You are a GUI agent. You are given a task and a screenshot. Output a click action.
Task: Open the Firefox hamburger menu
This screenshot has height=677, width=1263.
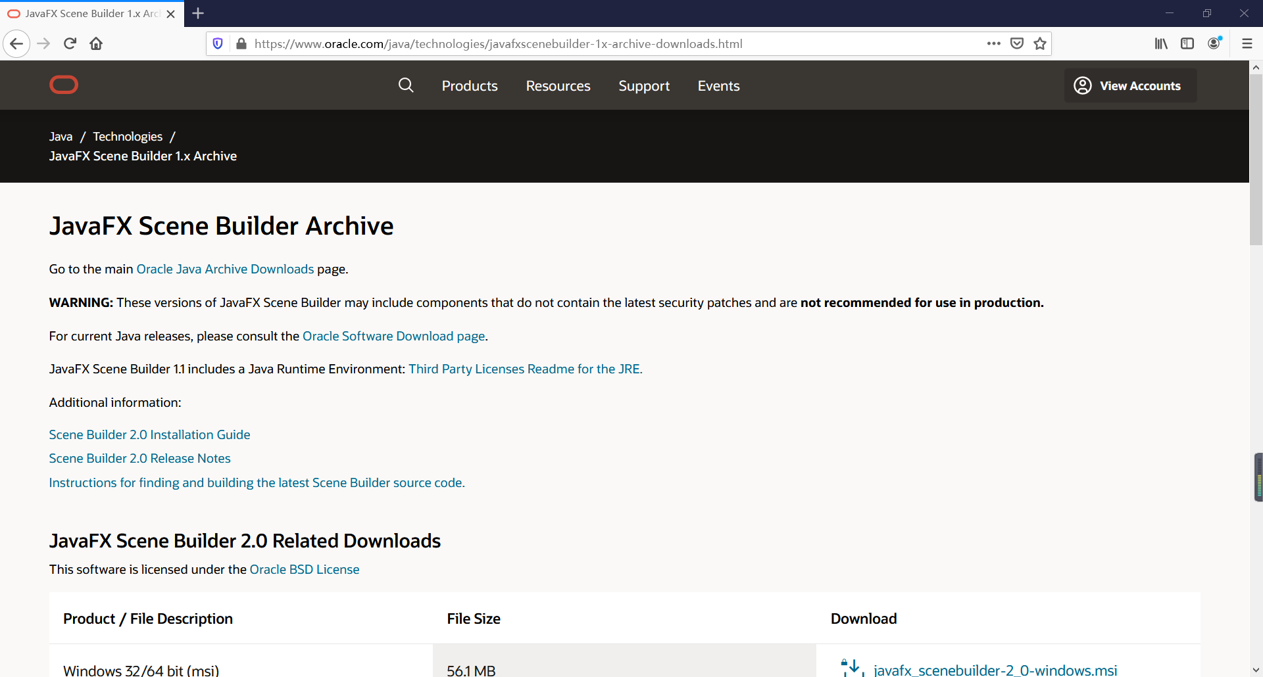(1247, 43)
